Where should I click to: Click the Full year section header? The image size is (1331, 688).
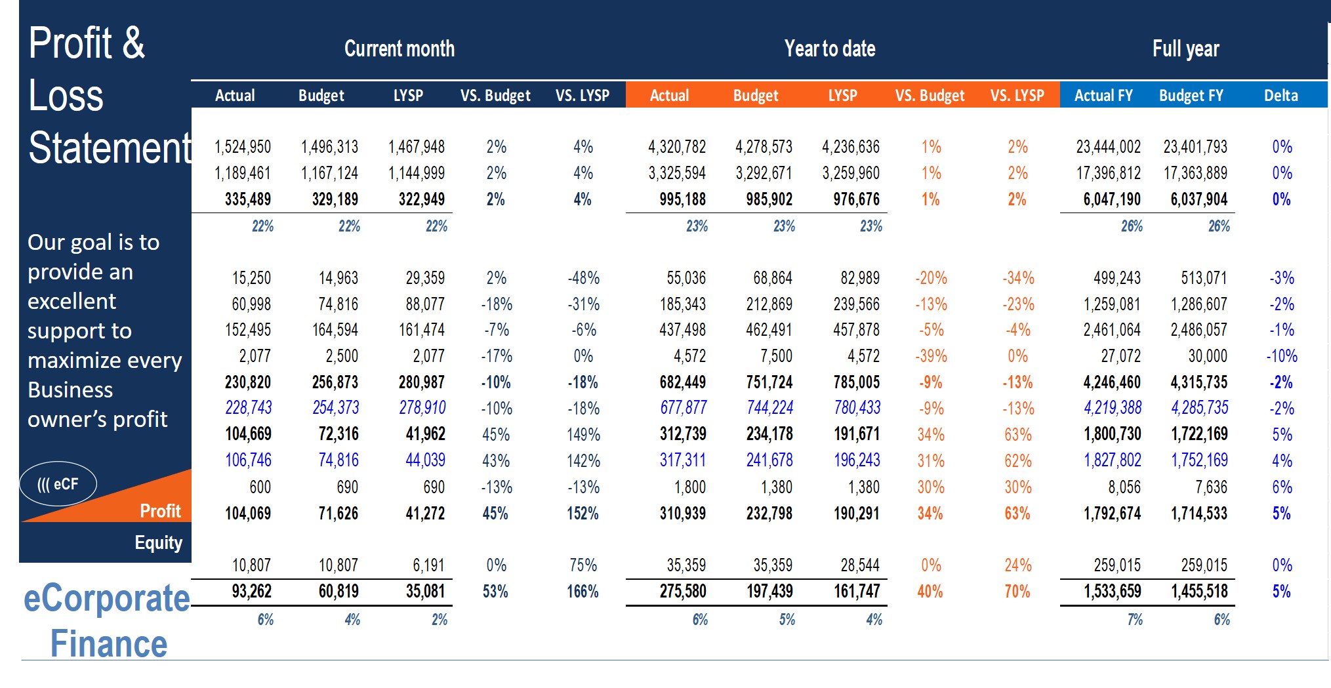pos(1185,49)
